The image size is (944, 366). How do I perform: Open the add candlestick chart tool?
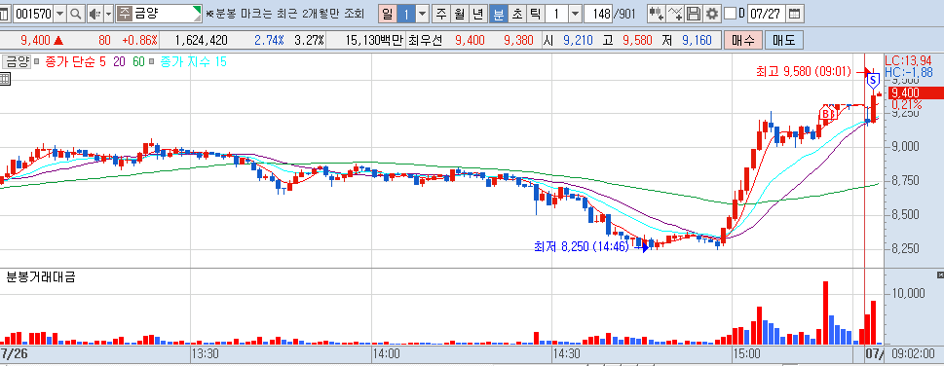(657, 14)
